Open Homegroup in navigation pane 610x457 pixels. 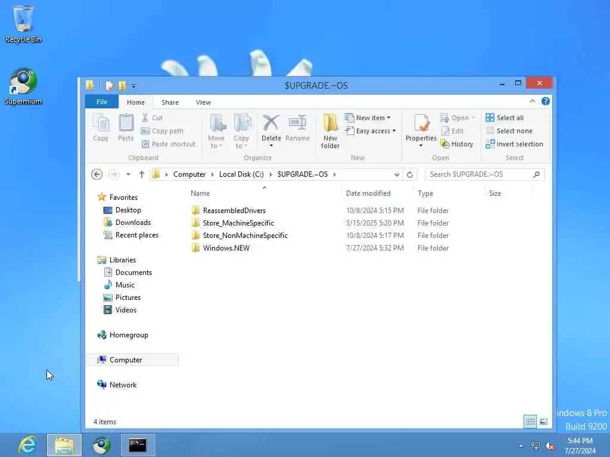pos(123,335)
